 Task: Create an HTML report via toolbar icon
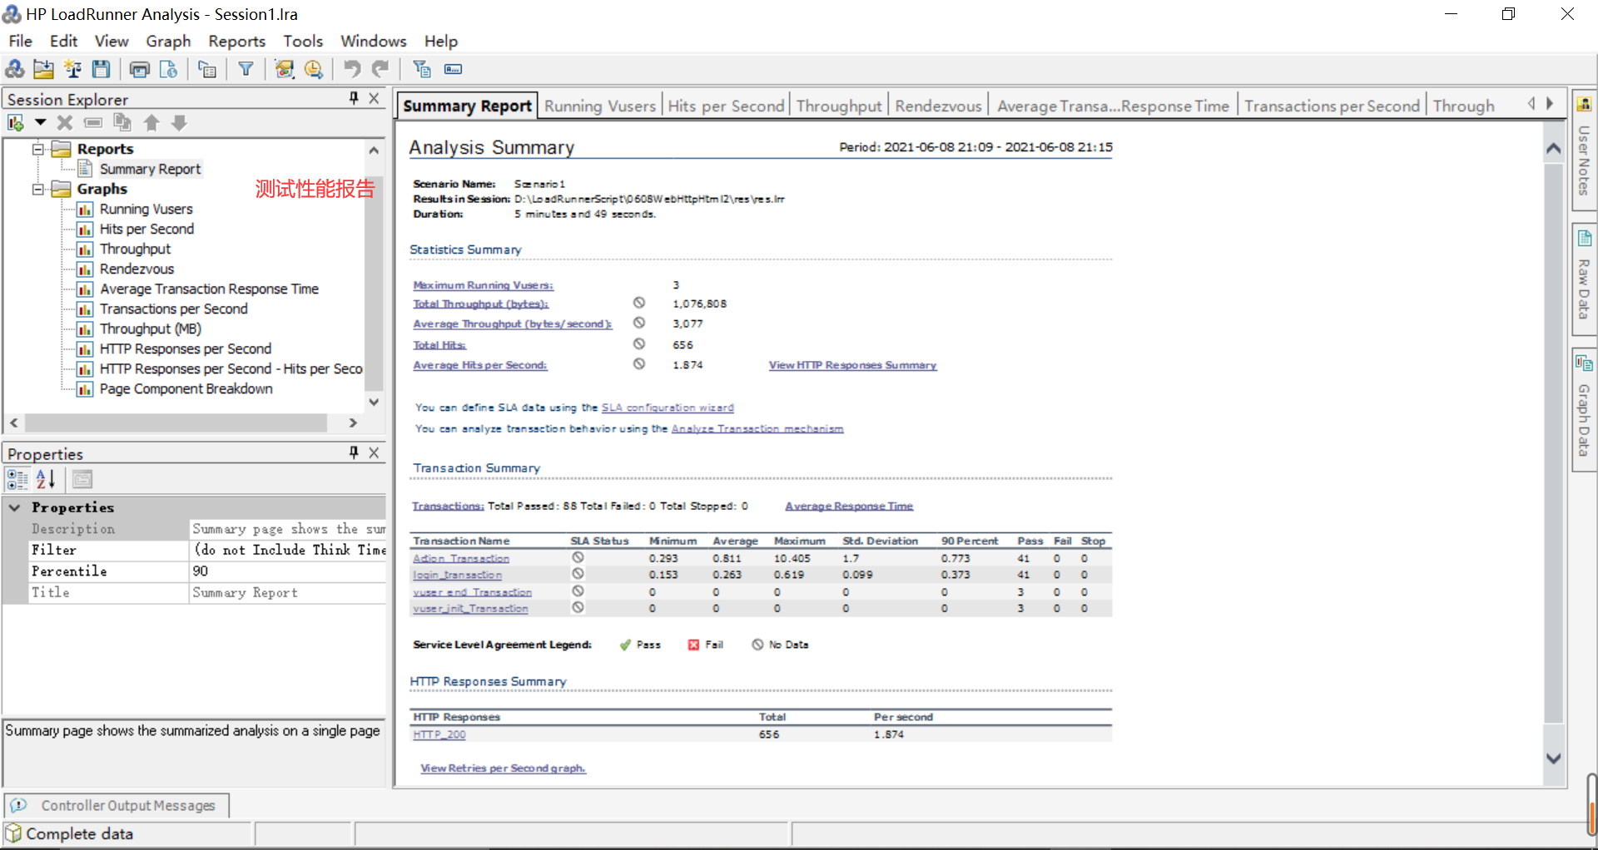[168, 69]
